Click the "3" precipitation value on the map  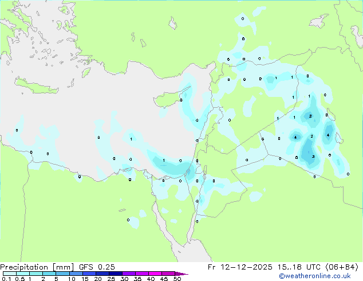[x=313, y=157]
